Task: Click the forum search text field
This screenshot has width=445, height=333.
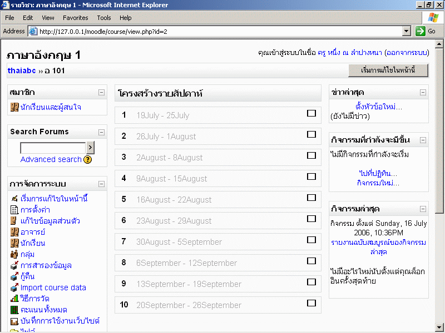Action: (x=53, y=148)
